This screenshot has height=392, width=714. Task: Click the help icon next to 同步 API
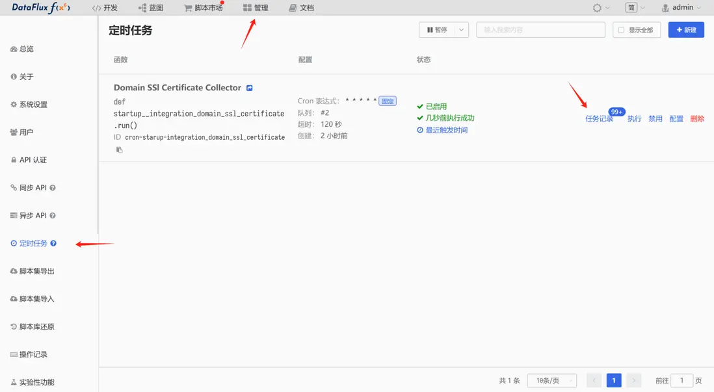[53, 188]
